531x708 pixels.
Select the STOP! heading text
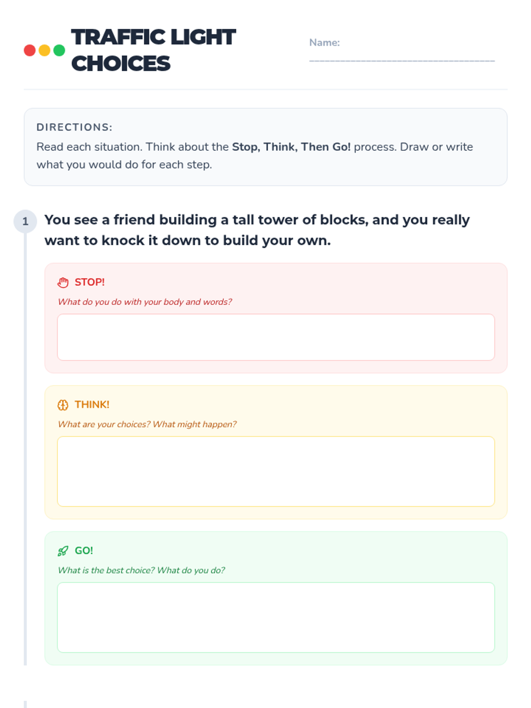pos(89,282)
